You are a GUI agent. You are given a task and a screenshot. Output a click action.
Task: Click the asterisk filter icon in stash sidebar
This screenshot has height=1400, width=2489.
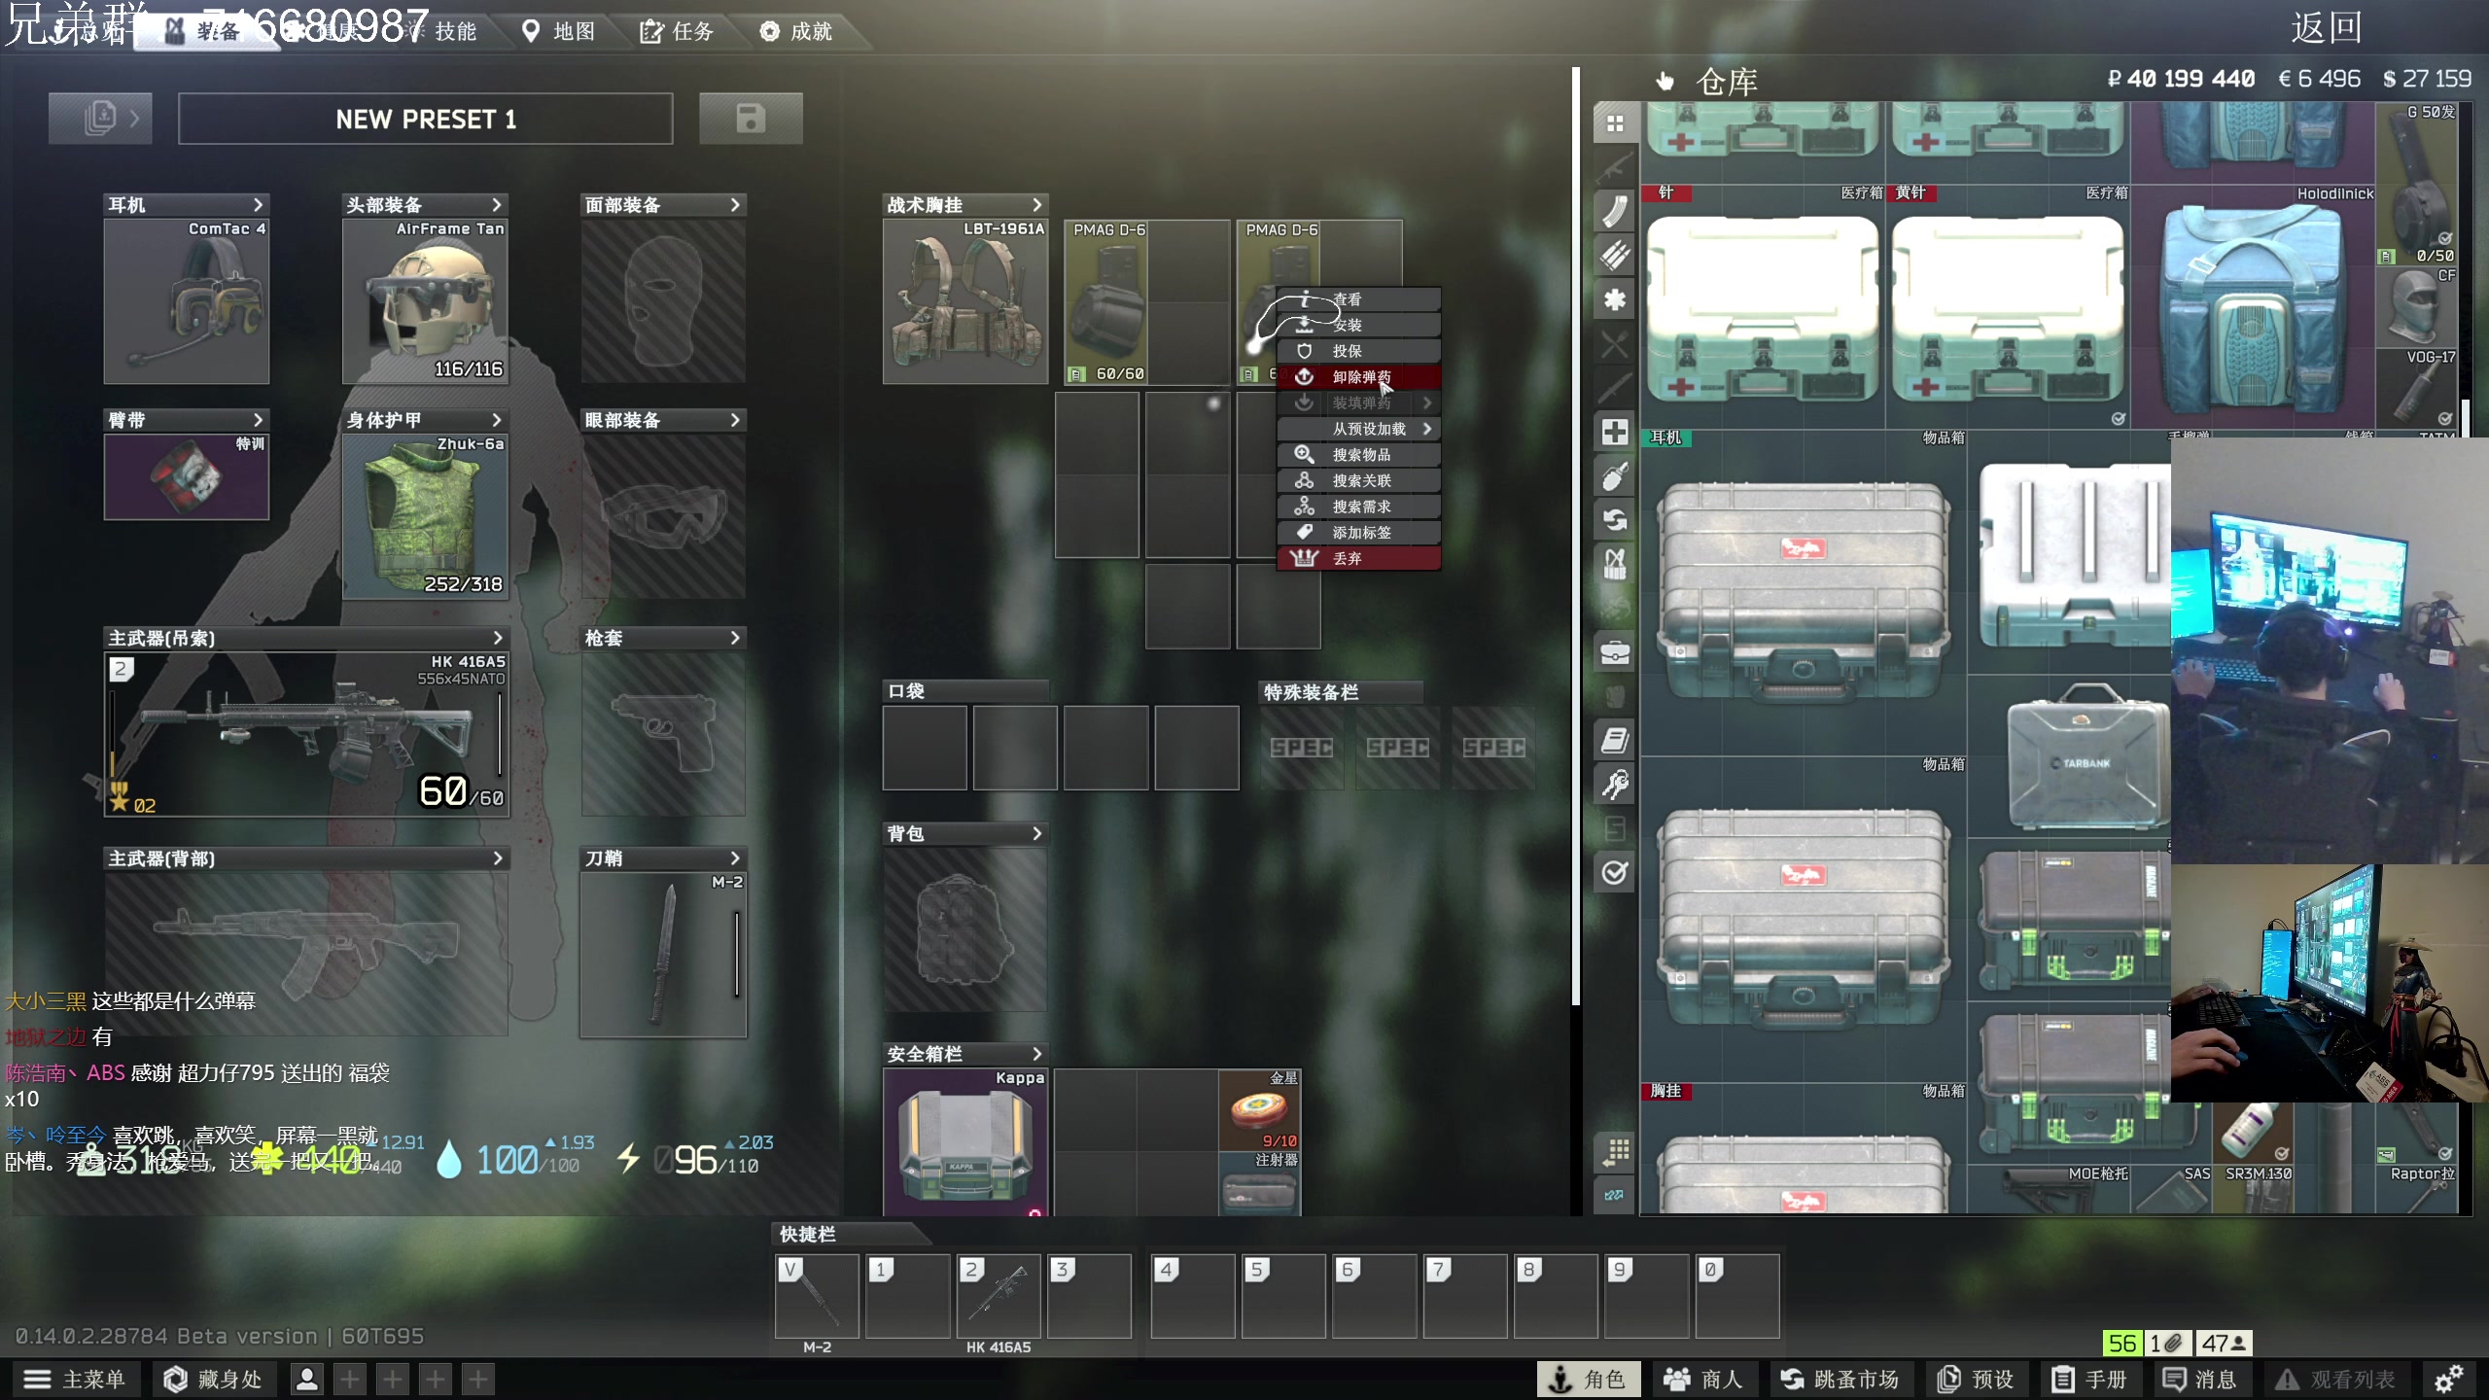click(x=1615, y=299)
